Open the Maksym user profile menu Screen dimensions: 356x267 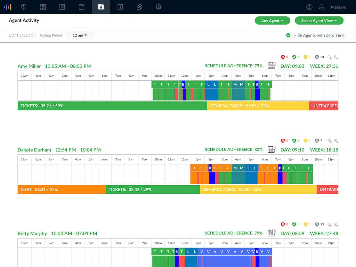click(x=338, y=7)
